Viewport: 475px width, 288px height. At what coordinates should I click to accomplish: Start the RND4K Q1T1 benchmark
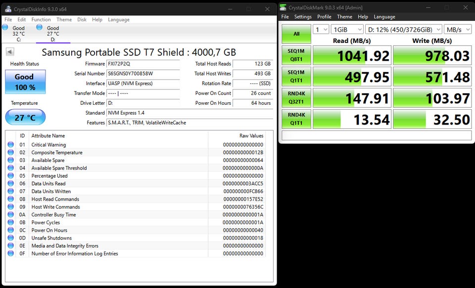(x=296, y=119)
